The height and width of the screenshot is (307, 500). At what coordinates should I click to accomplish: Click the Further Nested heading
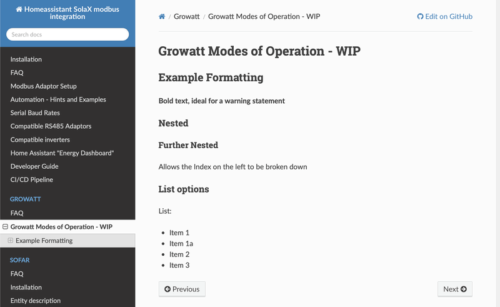click(188, 145)
